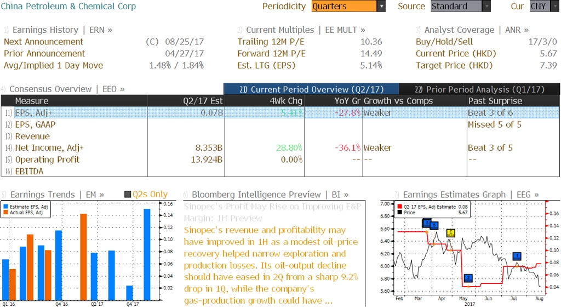Click the black Price legend square

(x=399, y=213)
